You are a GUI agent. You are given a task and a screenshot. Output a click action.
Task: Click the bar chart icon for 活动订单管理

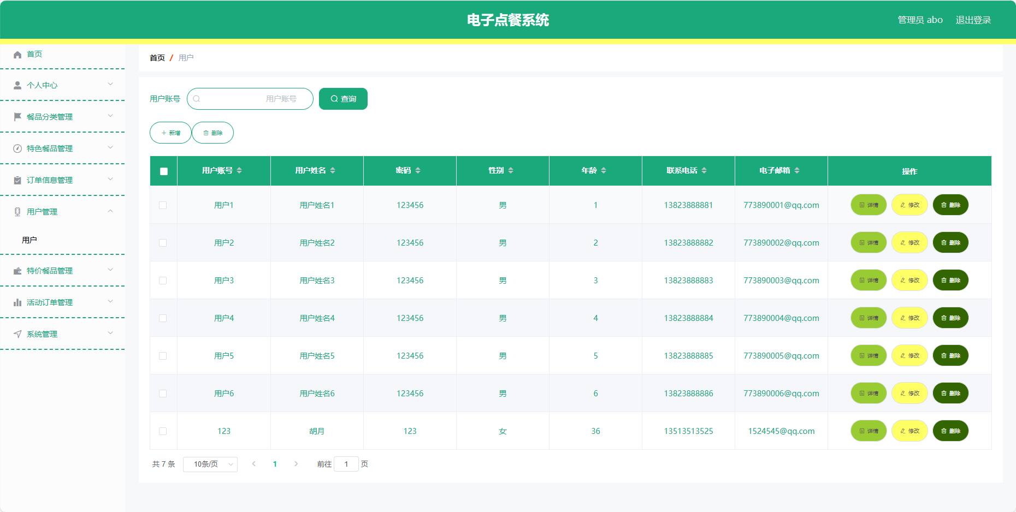pyautogui.click(x=17, y=302)
